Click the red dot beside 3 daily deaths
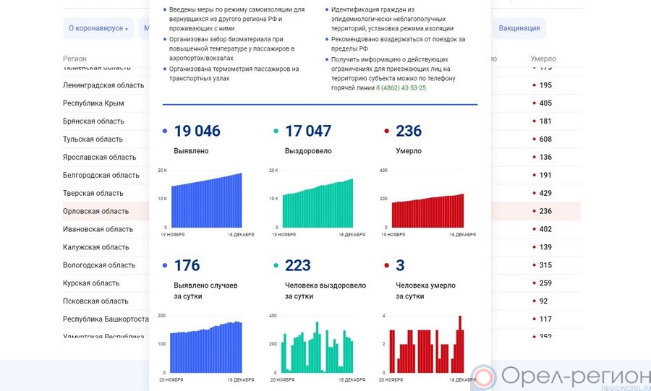Image resolution: width=651 pixels, height=391 pixels. [x=387, y=266]
